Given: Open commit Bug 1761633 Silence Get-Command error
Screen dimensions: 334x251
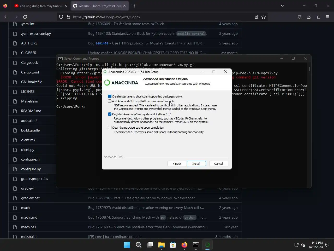Looking at the screenshot, I should pyautogui.click(x=148, y=227).
